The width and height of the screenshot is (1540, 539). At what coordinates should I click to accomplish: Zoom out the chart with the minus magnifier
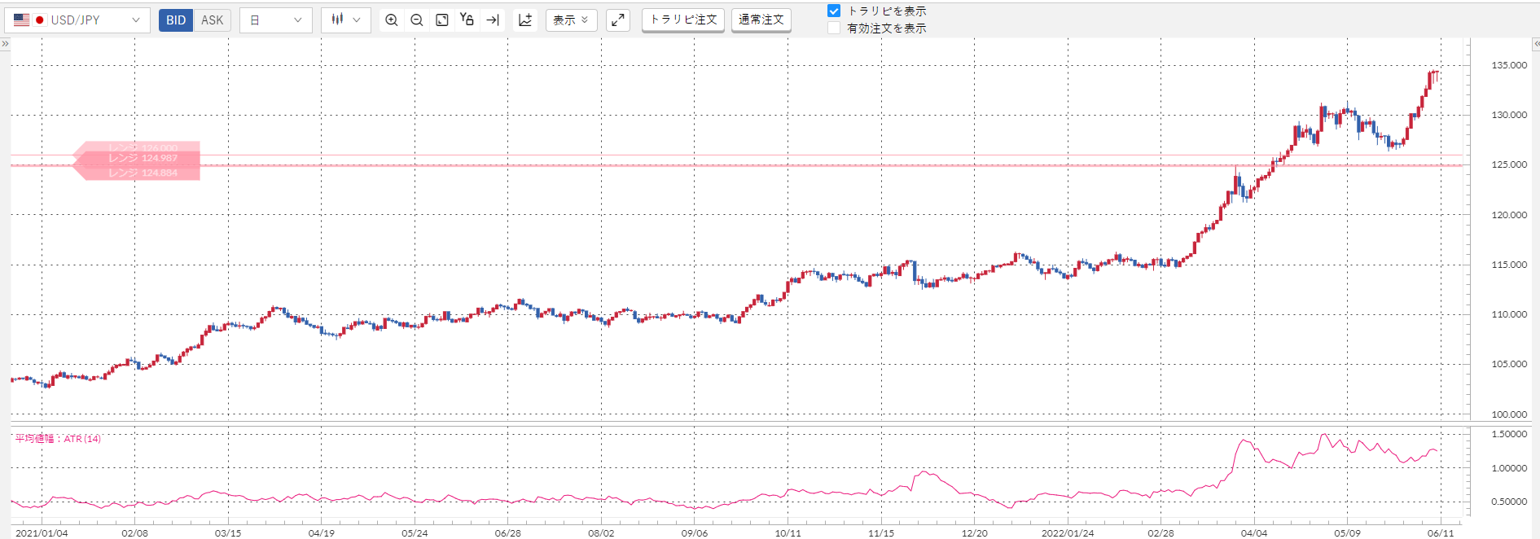tap(417, 20)
